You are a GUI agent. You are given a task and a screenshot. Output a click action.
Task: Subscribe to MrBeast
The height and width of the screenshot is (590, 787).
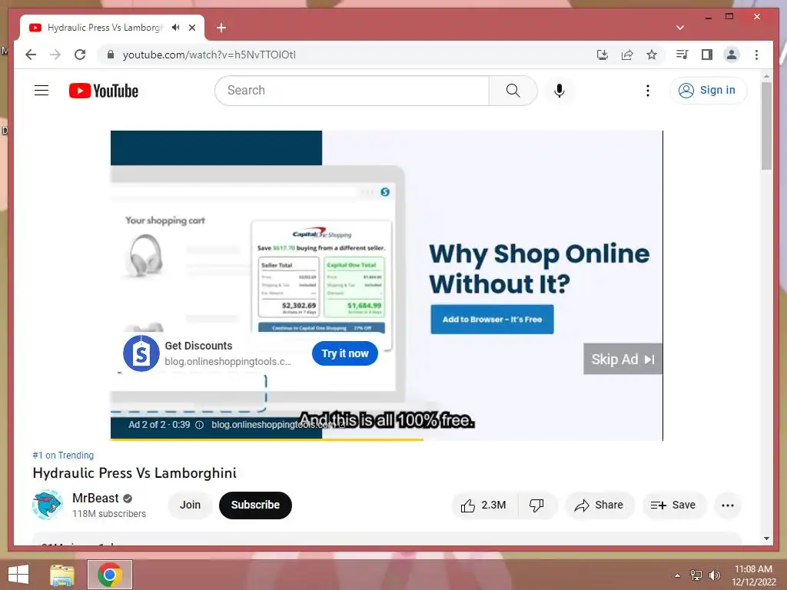click(255, 505)
